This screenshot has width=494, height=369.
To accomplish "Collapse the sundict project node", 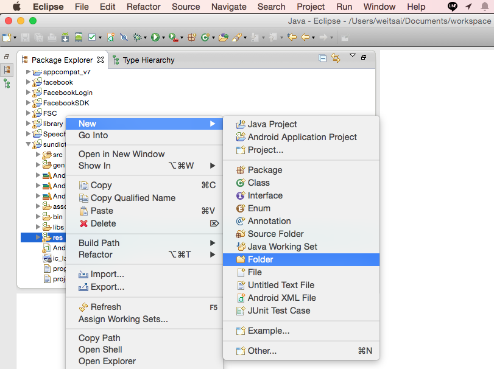I will click(x=28, y=144).
